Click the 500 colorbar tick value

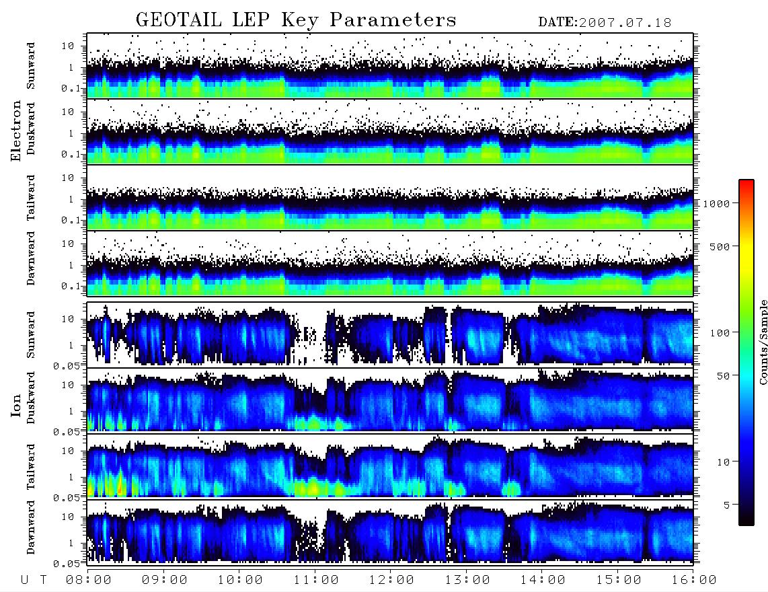click(720, 246)
